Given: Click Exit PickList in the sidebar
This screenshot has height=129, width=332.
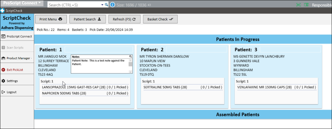Looking at the screenshot, I should click(x=17, y=69).
